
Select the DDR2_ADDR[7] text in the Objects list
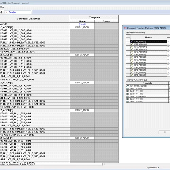click(x=139, y=70)
